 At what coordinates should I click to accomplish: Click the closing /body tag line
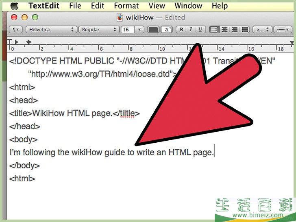[x=24, y=165]
